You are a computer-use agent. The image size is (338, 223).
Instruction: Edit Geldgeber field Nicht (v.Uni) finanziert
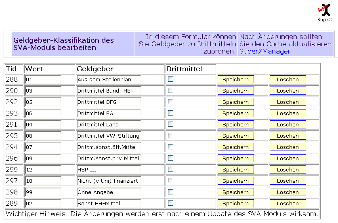point(109,181)
